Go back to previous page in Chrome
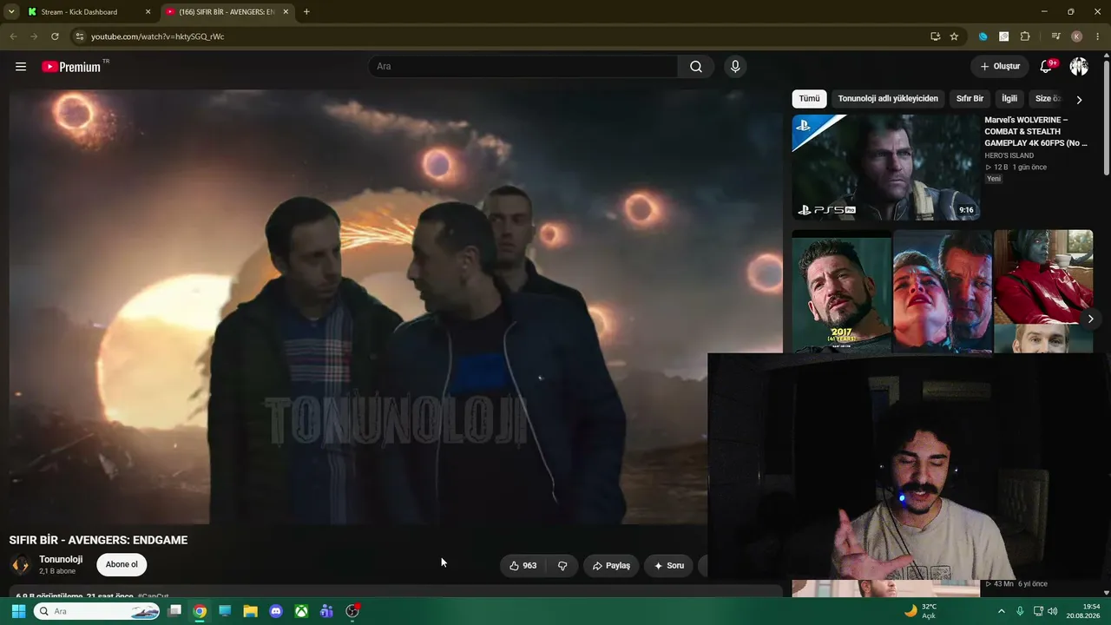 pyautogui.click(x=13, y=36)
